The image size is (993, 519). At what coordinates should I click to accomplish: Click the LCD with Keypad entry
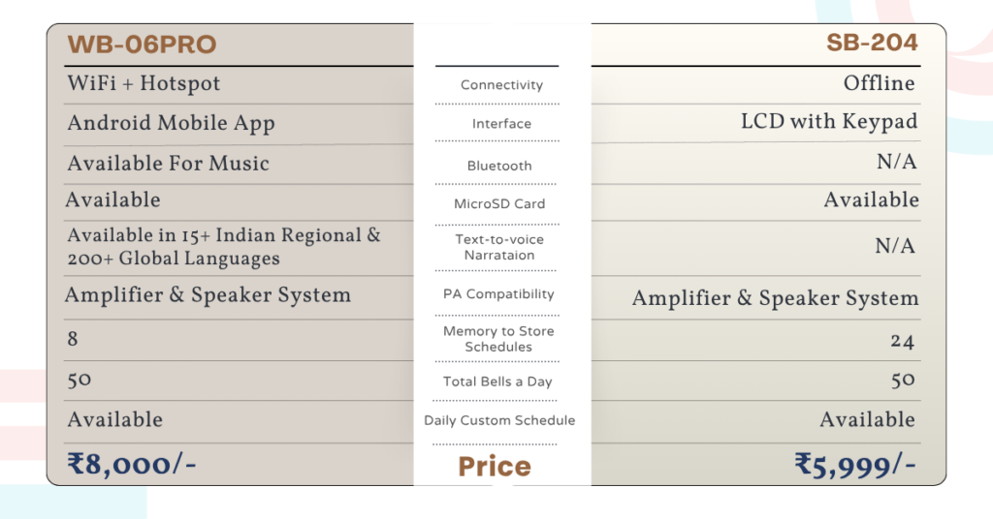tap(828, 122)
